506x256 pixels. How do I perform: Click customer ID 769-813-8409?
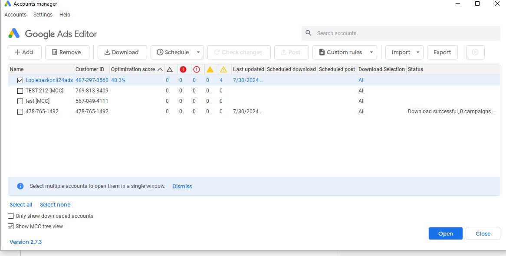(x=92, y=91)
